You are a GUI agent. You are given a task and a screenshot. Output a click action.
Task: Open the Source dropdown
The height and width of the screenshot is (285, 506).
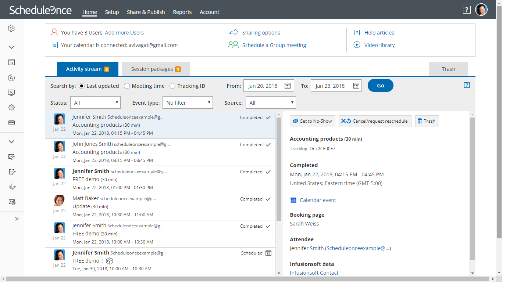[x=271, y=103]
